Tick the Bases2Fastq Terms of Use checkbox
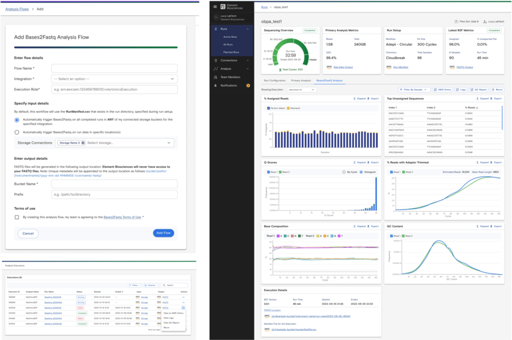The height and width of the screenshot is (340, 512). 17,217
